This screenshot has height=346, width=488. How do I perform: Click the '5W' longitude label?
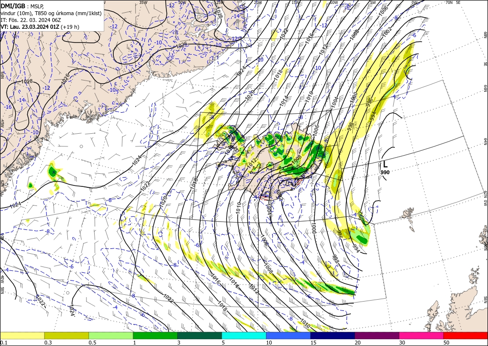point(373,2)
